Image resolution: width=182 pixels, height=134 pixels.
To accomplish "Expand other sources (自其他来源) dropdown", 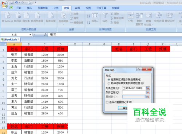I will click(37, 24).
